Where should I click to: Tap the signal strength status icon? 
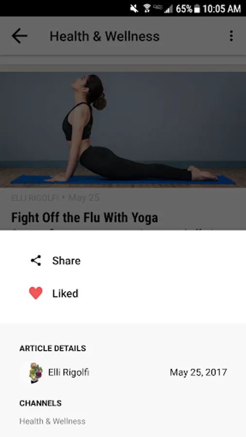click(168, 9)
